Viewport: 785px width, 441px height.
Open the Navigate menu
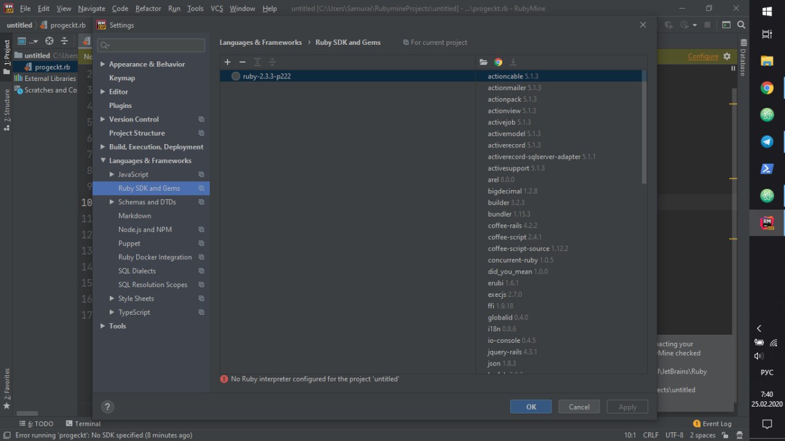coord(91,9)
